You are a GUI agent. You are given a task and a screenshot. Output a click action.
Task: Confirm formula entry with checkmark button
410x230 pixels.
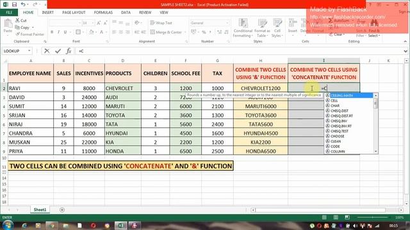click(58, 51)
